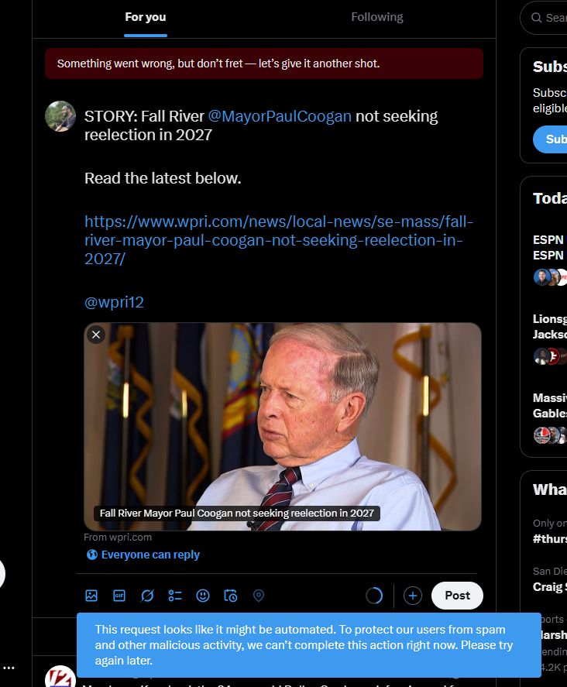Add a poll with the list icon
This screenshot has width=567, height=687.
click(175, 596)
